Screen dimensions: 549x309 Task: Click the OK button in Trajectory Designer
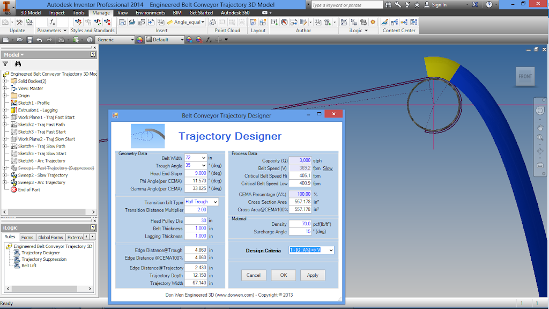283,275
